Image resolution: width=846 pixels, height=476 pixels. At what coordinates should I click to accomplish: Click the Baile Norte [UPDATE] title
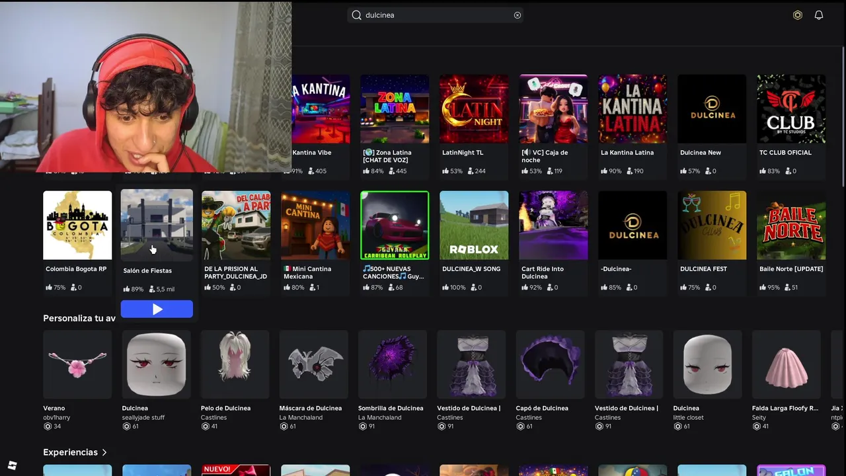(x=791, y=269)
